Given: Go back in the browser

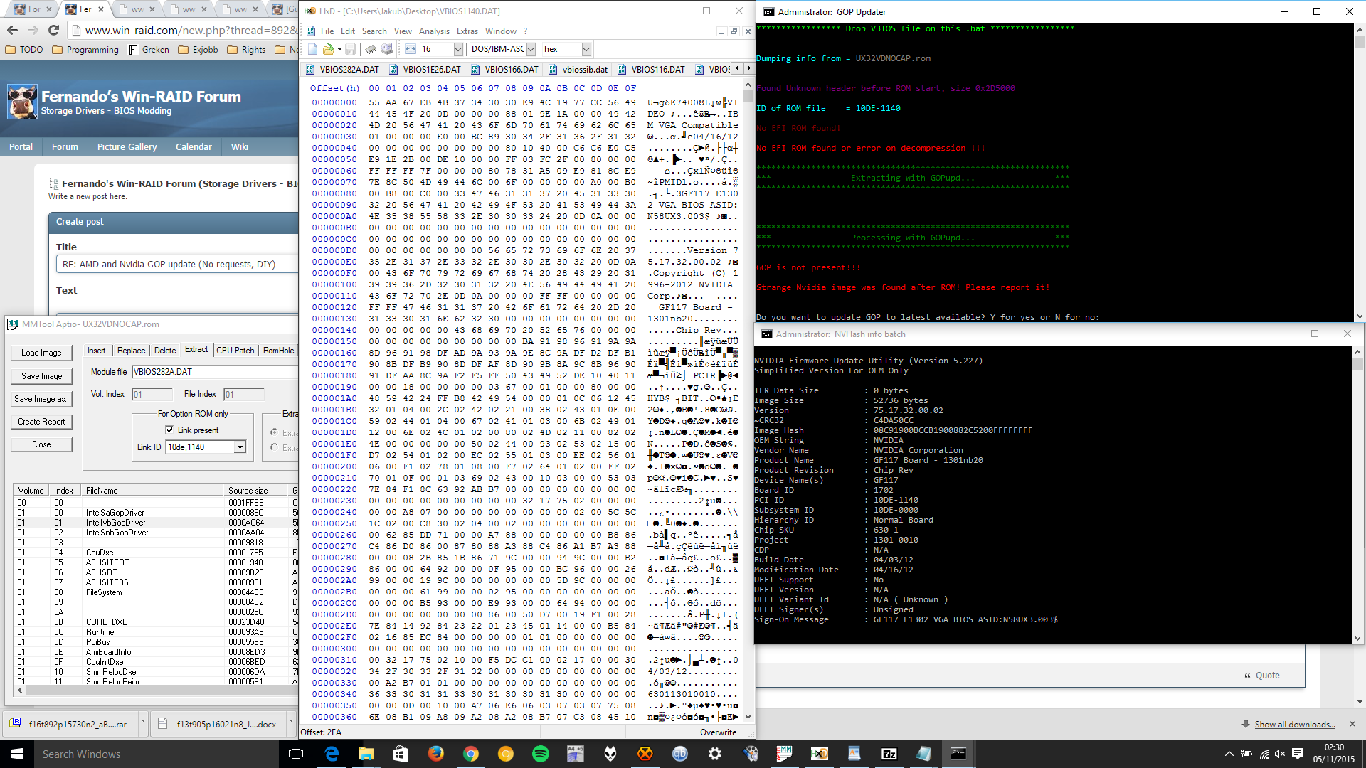Looking at the screenshot, I should (x=12, y=30).
